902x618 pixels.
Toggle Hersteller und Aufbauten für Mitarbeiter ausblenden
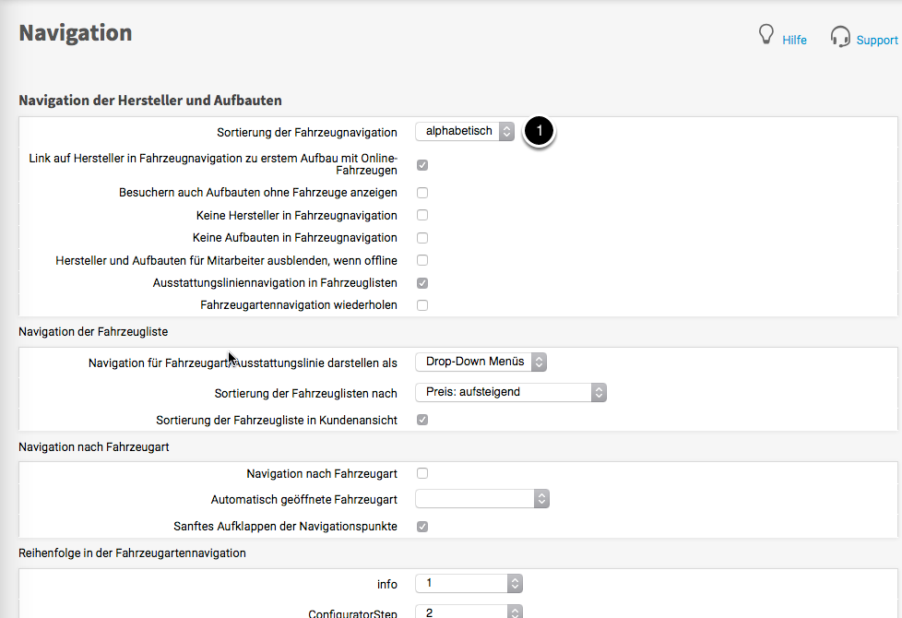(422, 260)
